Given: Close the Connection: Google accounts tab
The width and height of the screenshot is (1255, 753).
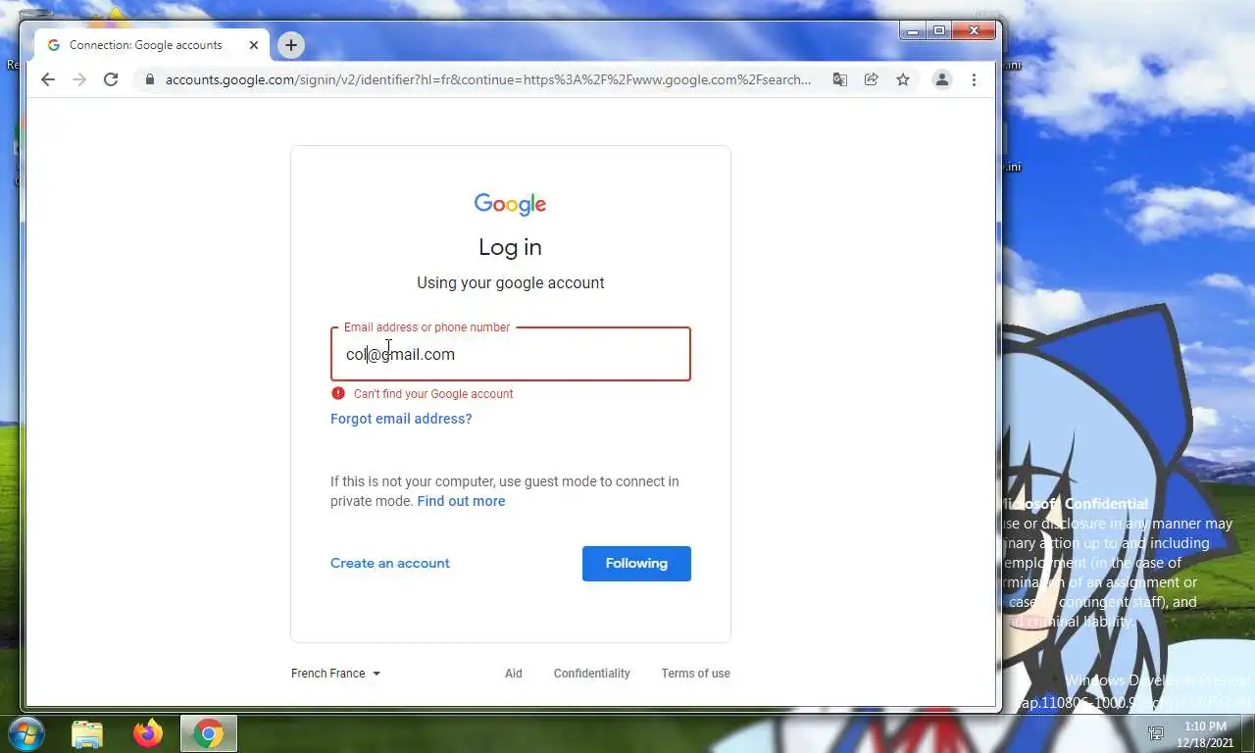Looking at the screenshot, I should pos(254,45).
